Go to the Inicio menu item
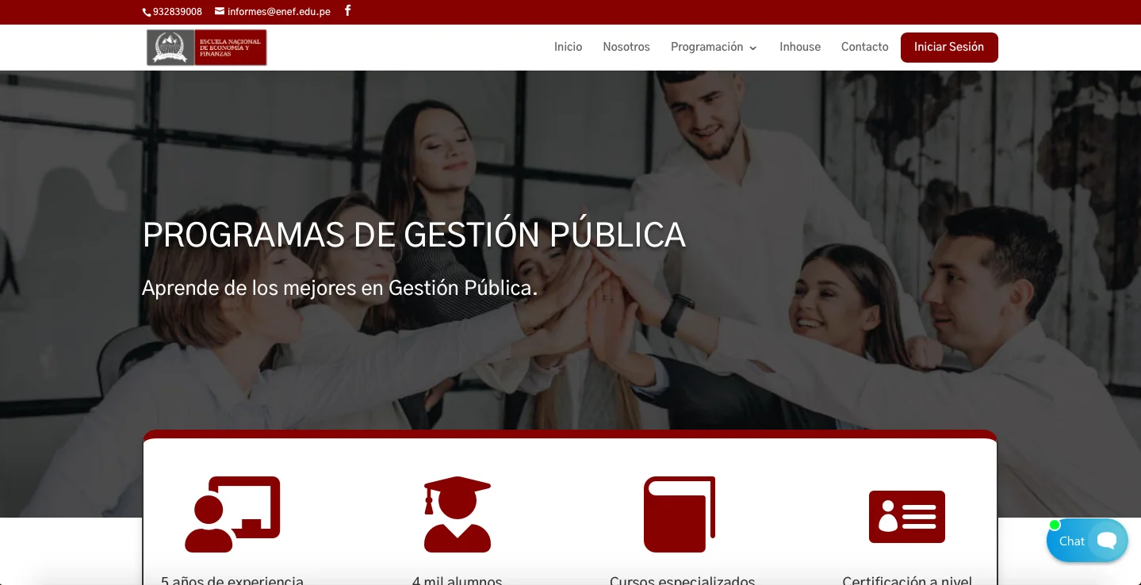This screenshot has height=585, width=1141. click(568, 47)
